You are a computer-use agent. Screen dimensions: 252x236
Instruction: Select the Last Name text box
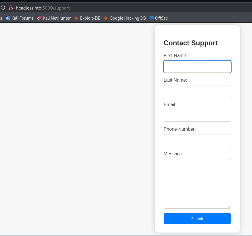click(x=197, y=91)
